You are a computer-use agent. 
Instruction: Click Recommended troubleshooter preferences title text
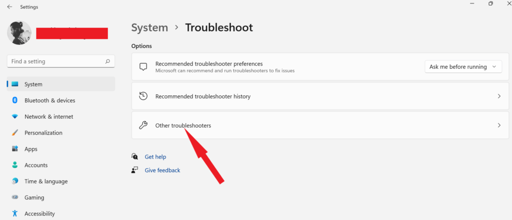(x=209, y=64)
